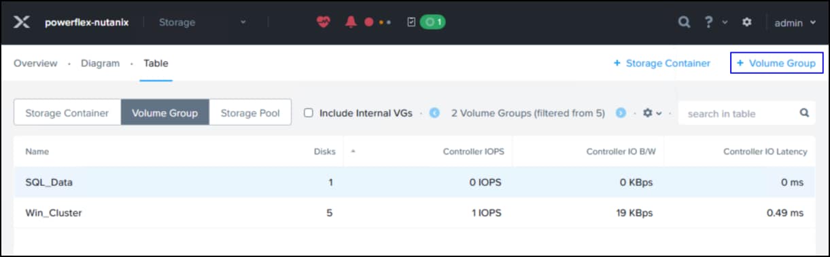Sort by the Disks column header
Screen dimensions: 830x257
pyautogui.click(x=326, y=152)
